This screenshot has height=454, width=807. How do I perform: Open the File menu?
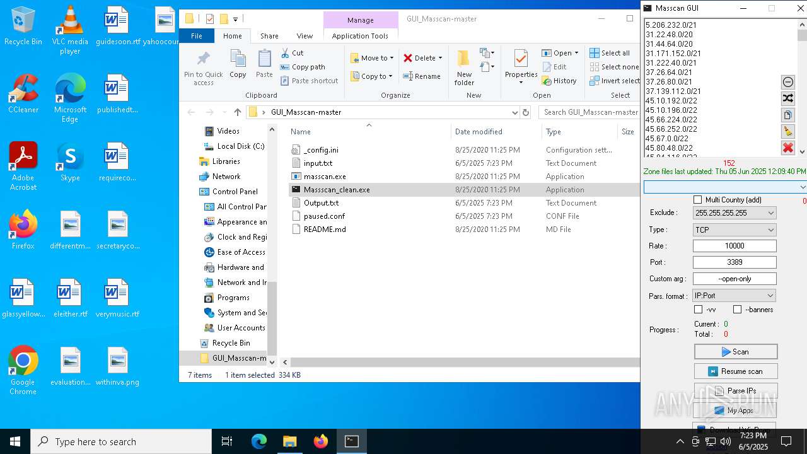(197, 36)
